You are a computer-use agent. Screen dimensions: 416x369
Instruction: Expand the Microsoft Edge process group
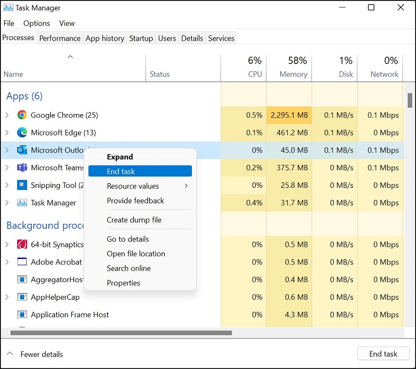pyautogui.click(x=7, y=133)
